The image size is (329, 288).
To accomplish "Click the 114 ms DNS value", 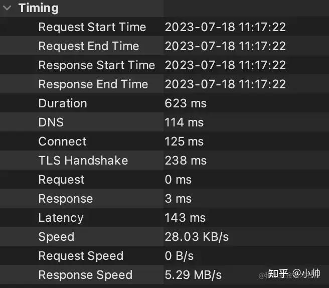I will [185, 122].
